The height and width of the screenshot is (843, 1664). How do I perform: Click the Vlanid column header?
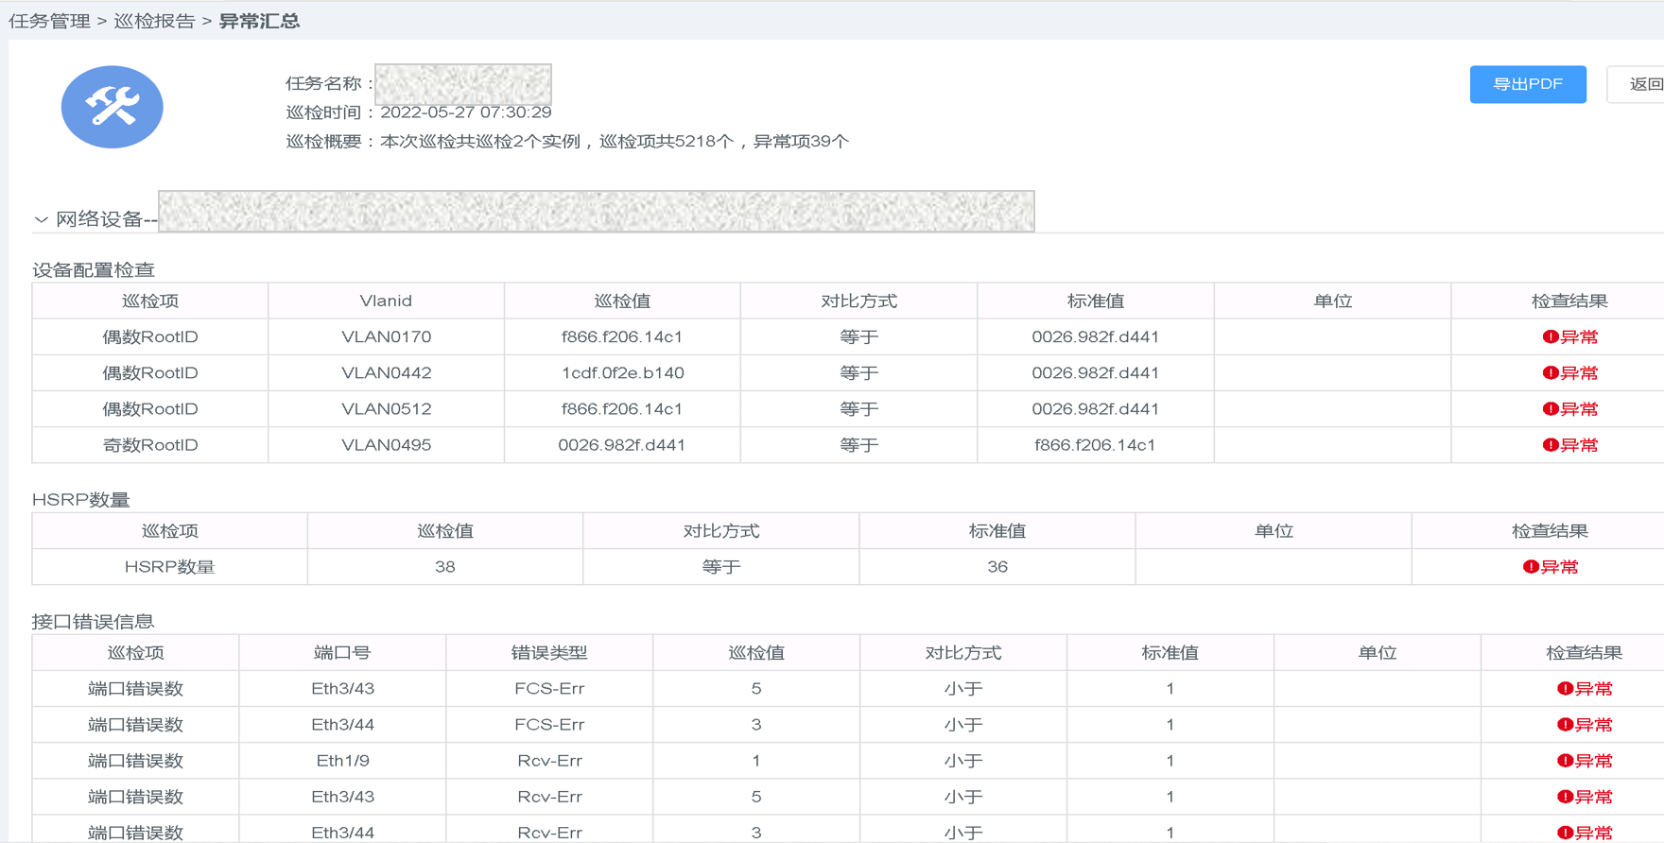click(x=386, y=301)
